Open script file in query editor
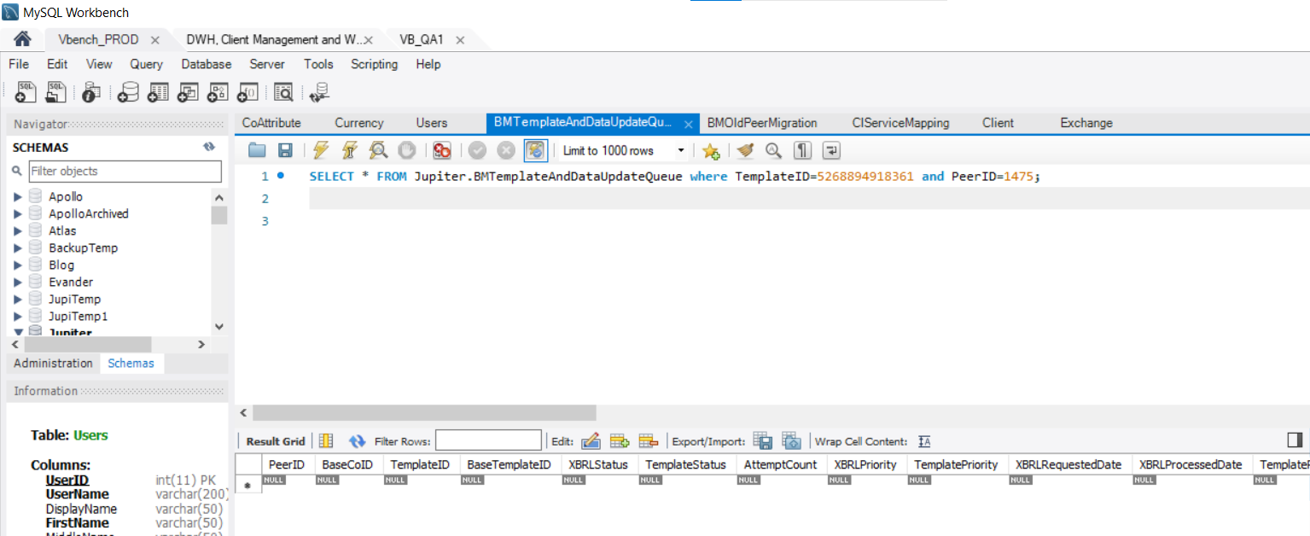Screen dimensions: 1310x536 257,151
